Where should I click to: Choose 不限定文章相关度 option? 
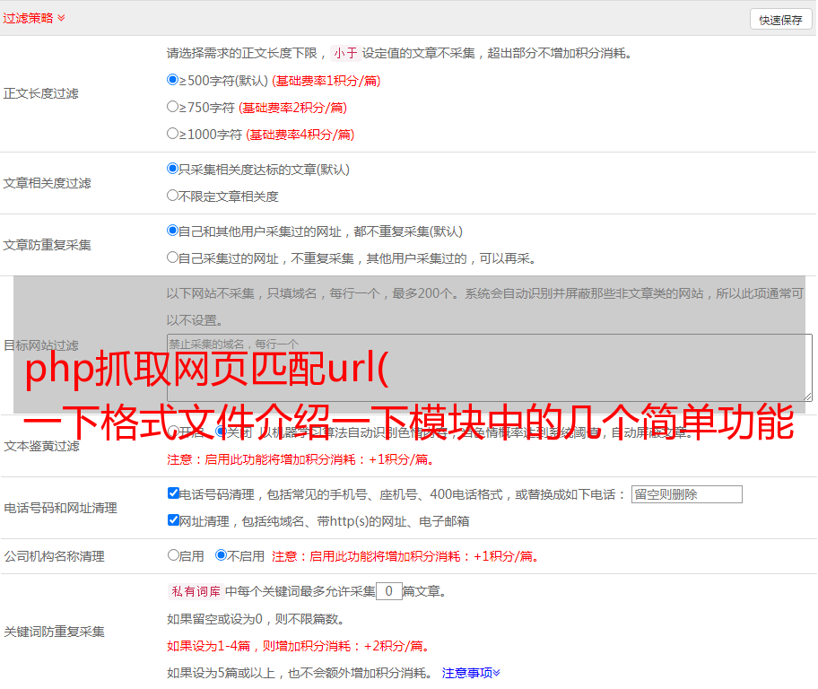point(172,196)
